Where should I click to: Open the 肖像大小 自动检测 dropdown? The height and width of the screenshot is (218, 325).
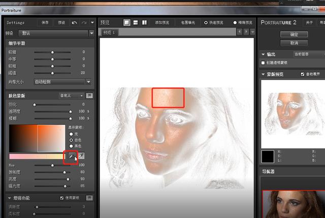tap(62, 82)
